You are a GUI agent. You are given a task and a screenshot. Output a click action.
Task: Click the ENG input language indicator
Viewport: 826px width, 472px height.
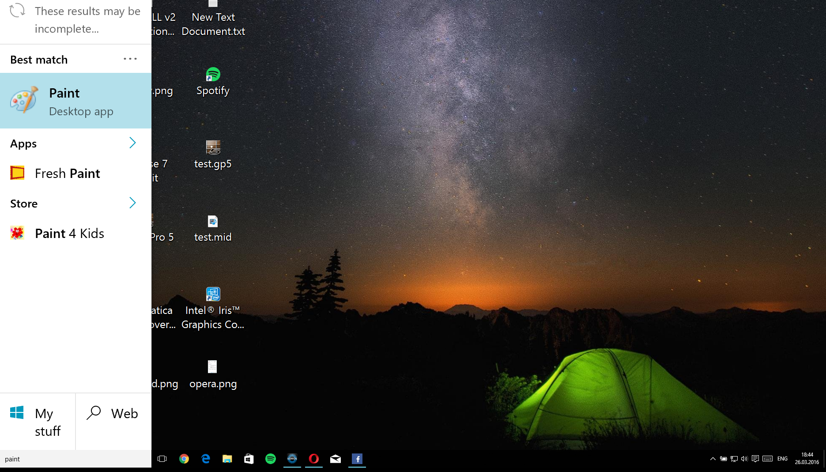point(783,459)
